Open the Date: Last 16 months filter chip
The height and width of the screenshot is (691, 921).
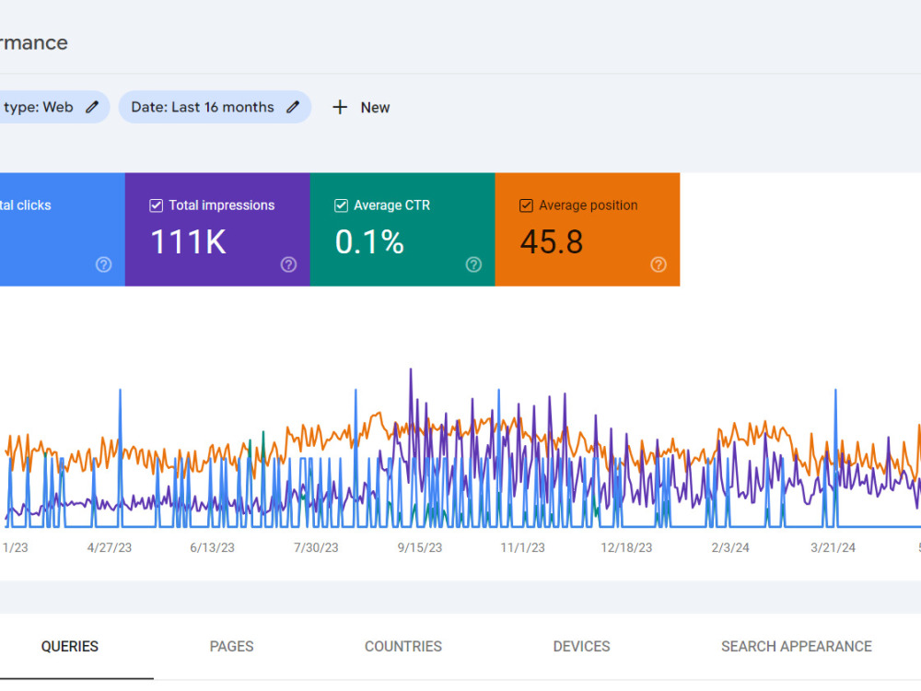(215, 107)
